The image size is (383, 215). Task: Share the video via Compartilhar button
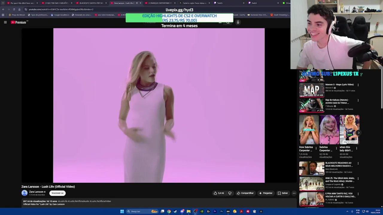pyautogui.click(x=245, y=193)
